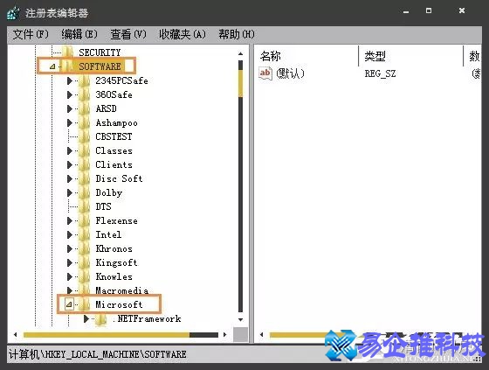The image size is (489, 370).
Task: Click the tree horizontal scrollbar thumb
Action: click(107, 335)
